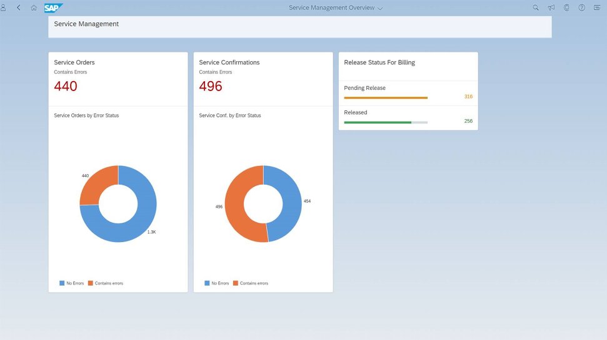Select the Pending Release row
Image resolution: width=607 pixels, height=340 pixels.
point(408,93)
